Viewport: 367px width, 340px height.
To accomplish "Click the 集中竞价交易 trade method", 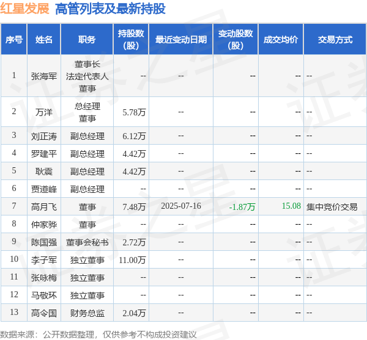I will [x=332, y=207].
